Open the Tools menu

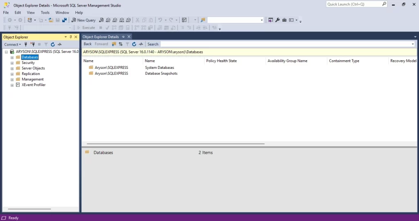(x=45, y=13)
